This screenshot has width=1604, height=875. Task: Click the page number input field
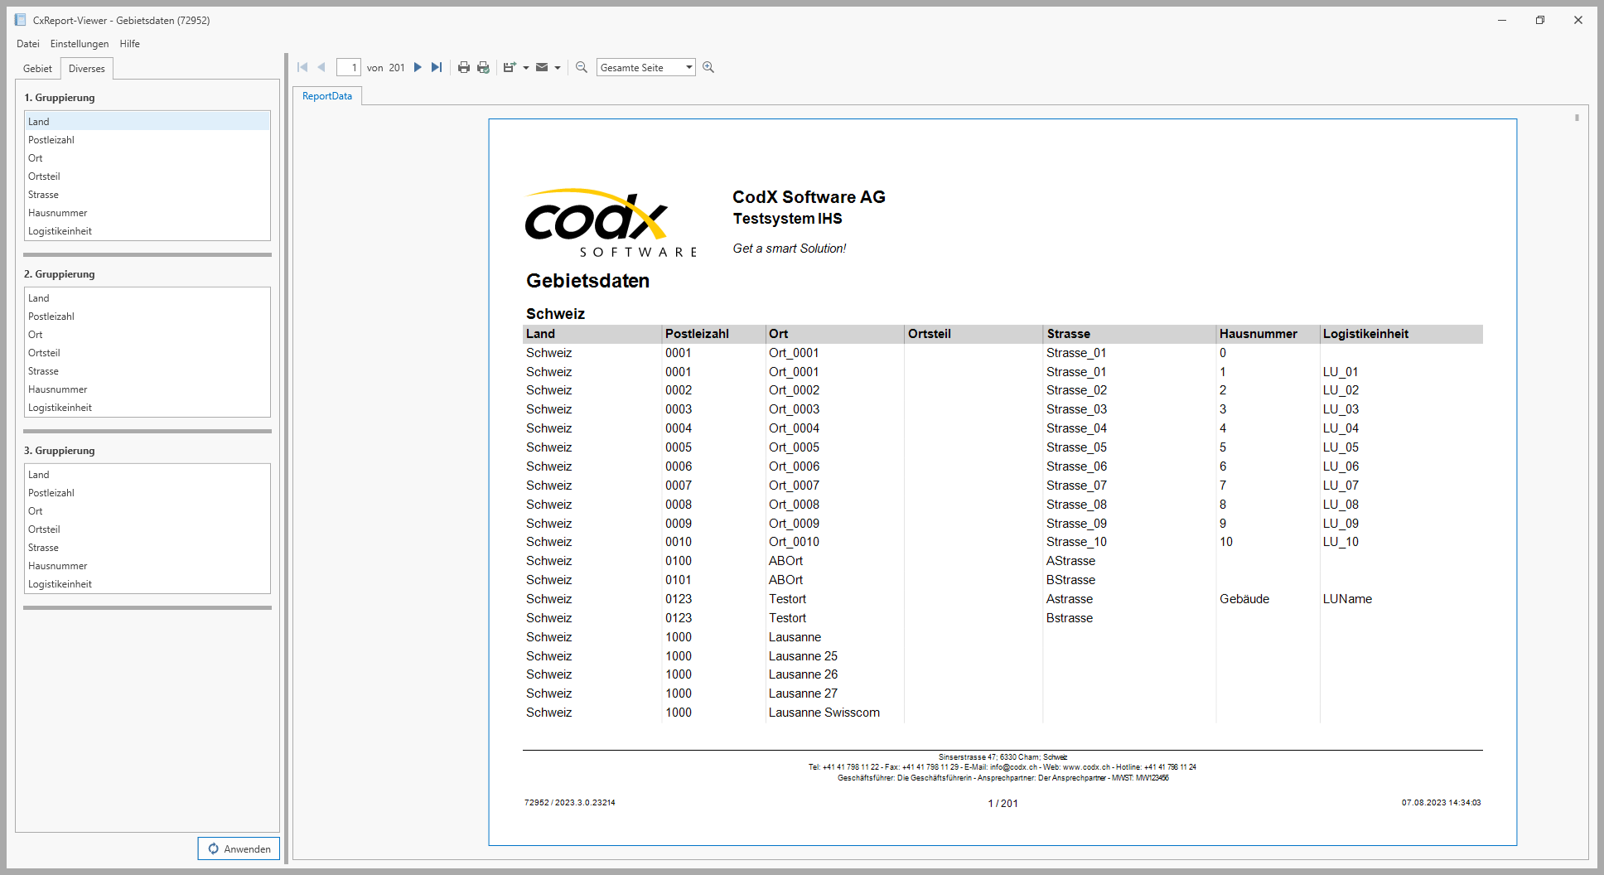[x=349, y=68]
